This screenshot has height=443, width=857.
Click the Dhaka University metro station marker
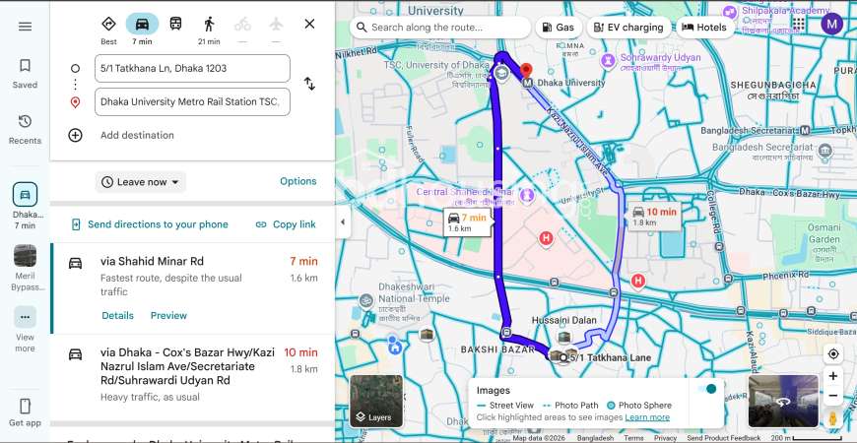tap(527, 84)
